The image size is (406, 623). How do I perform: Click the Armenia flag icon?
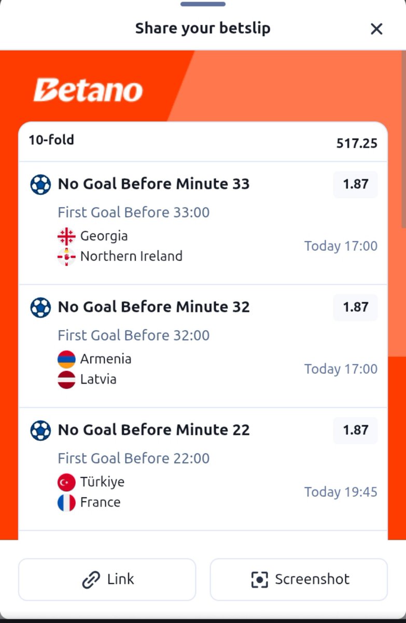[66, 359]
